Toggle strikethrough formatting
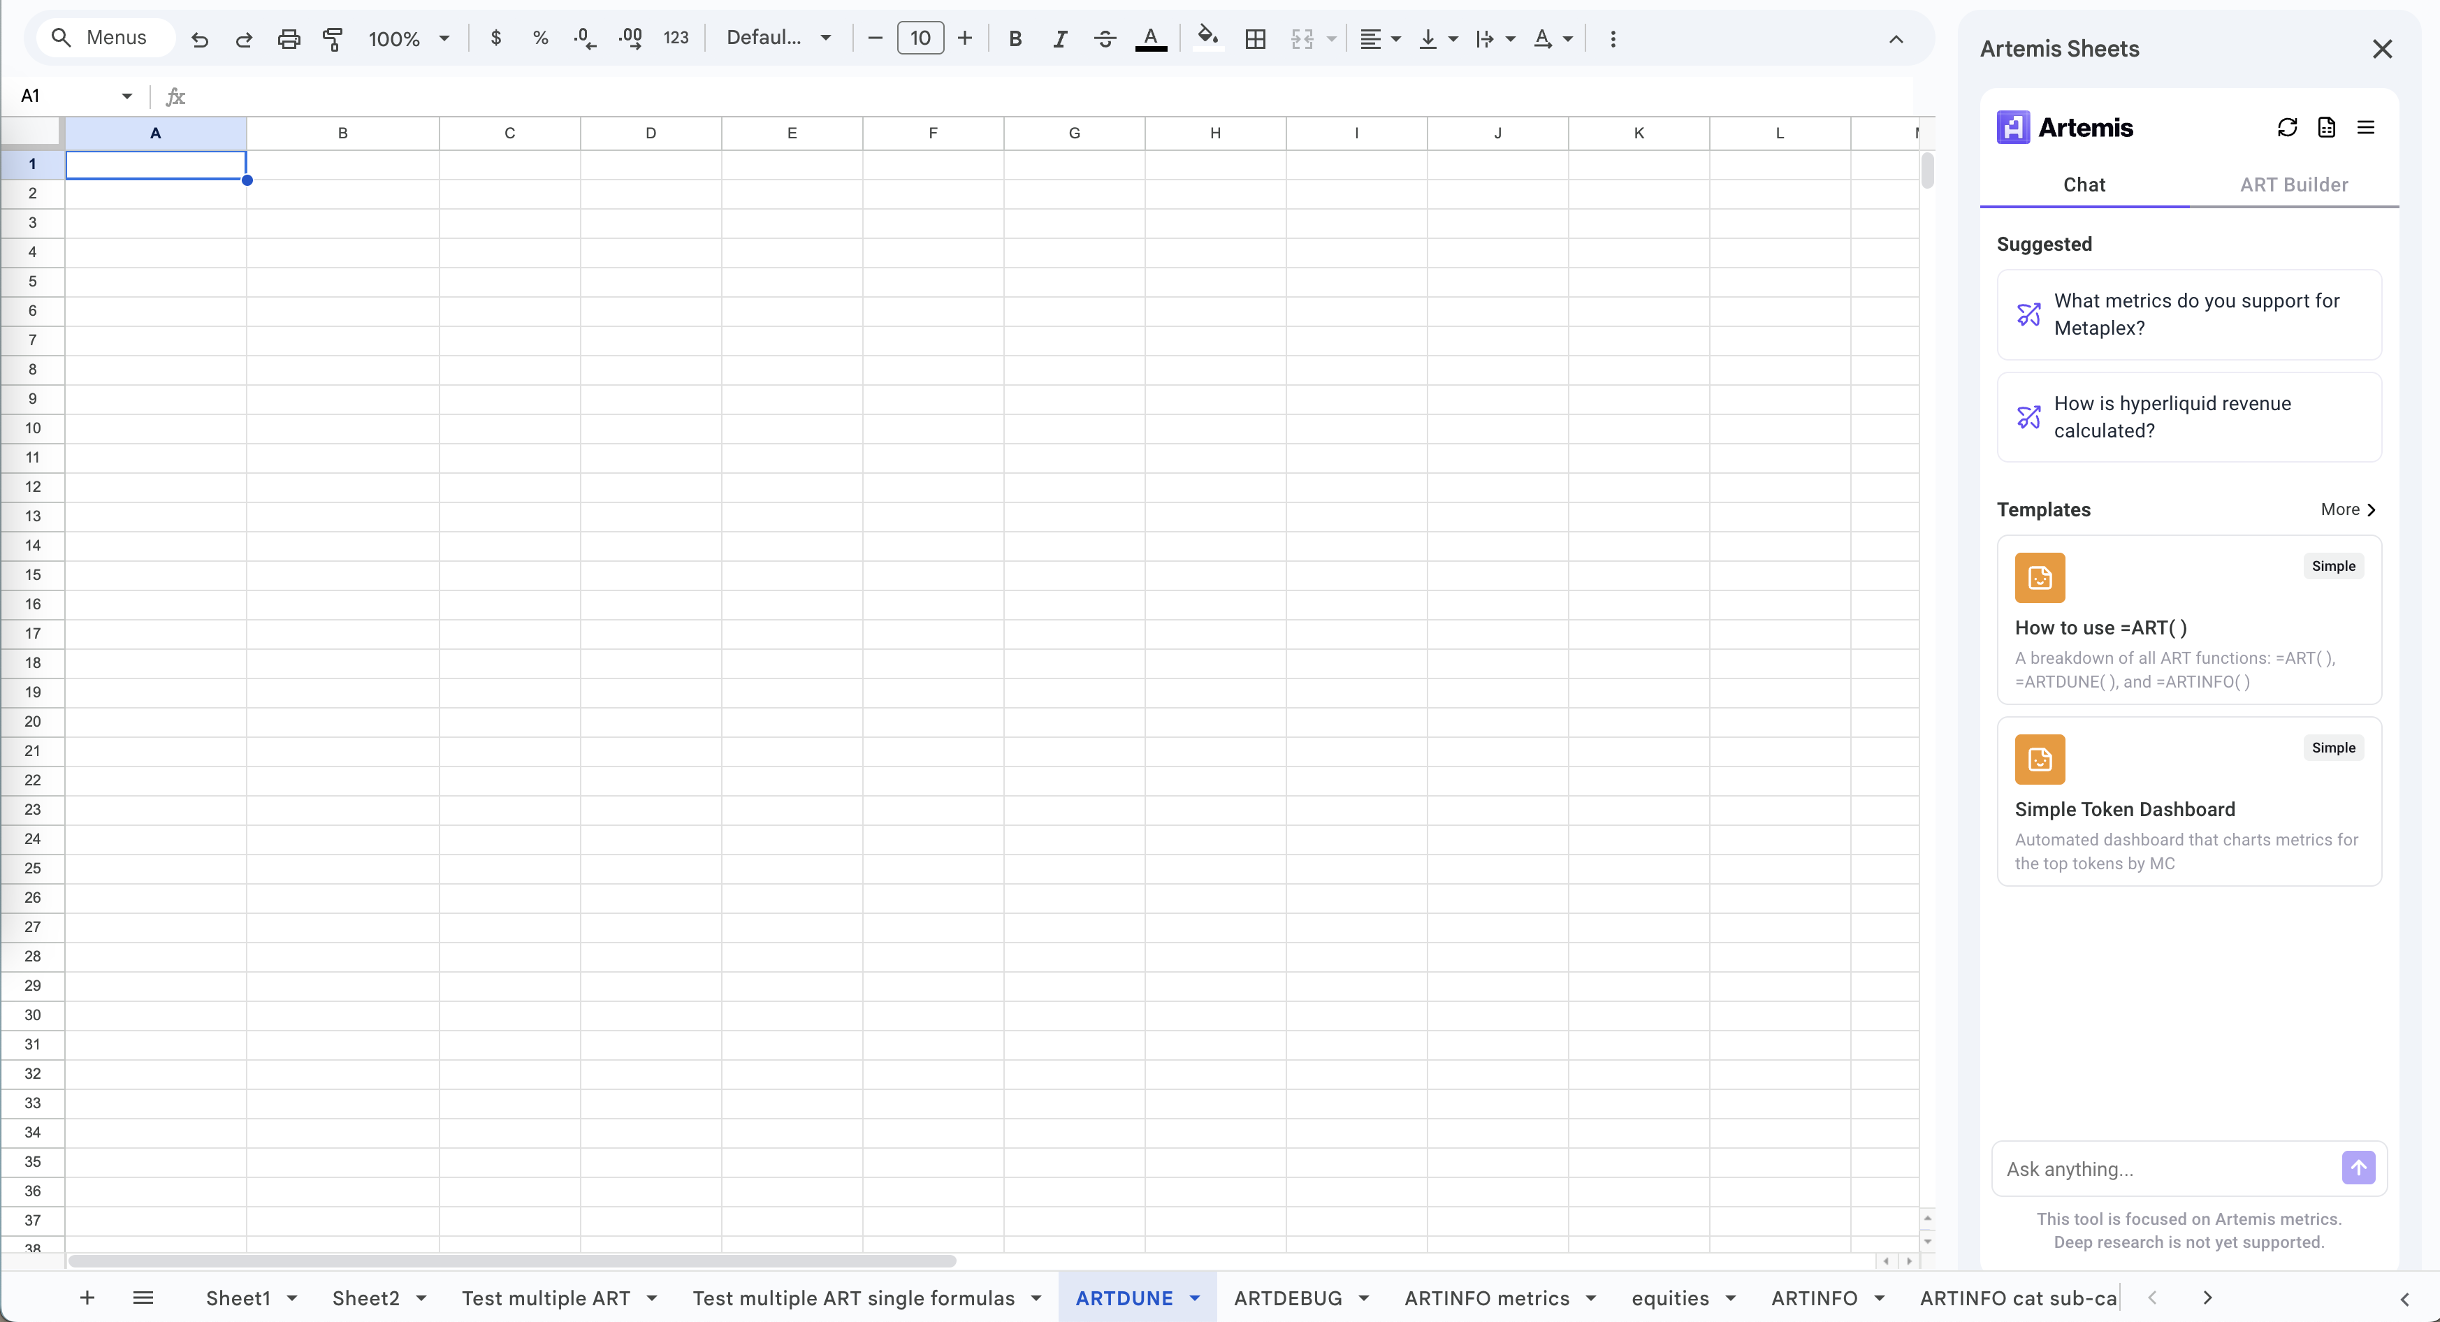Screen dimensions: 2440x1322 coord(1105,39)
